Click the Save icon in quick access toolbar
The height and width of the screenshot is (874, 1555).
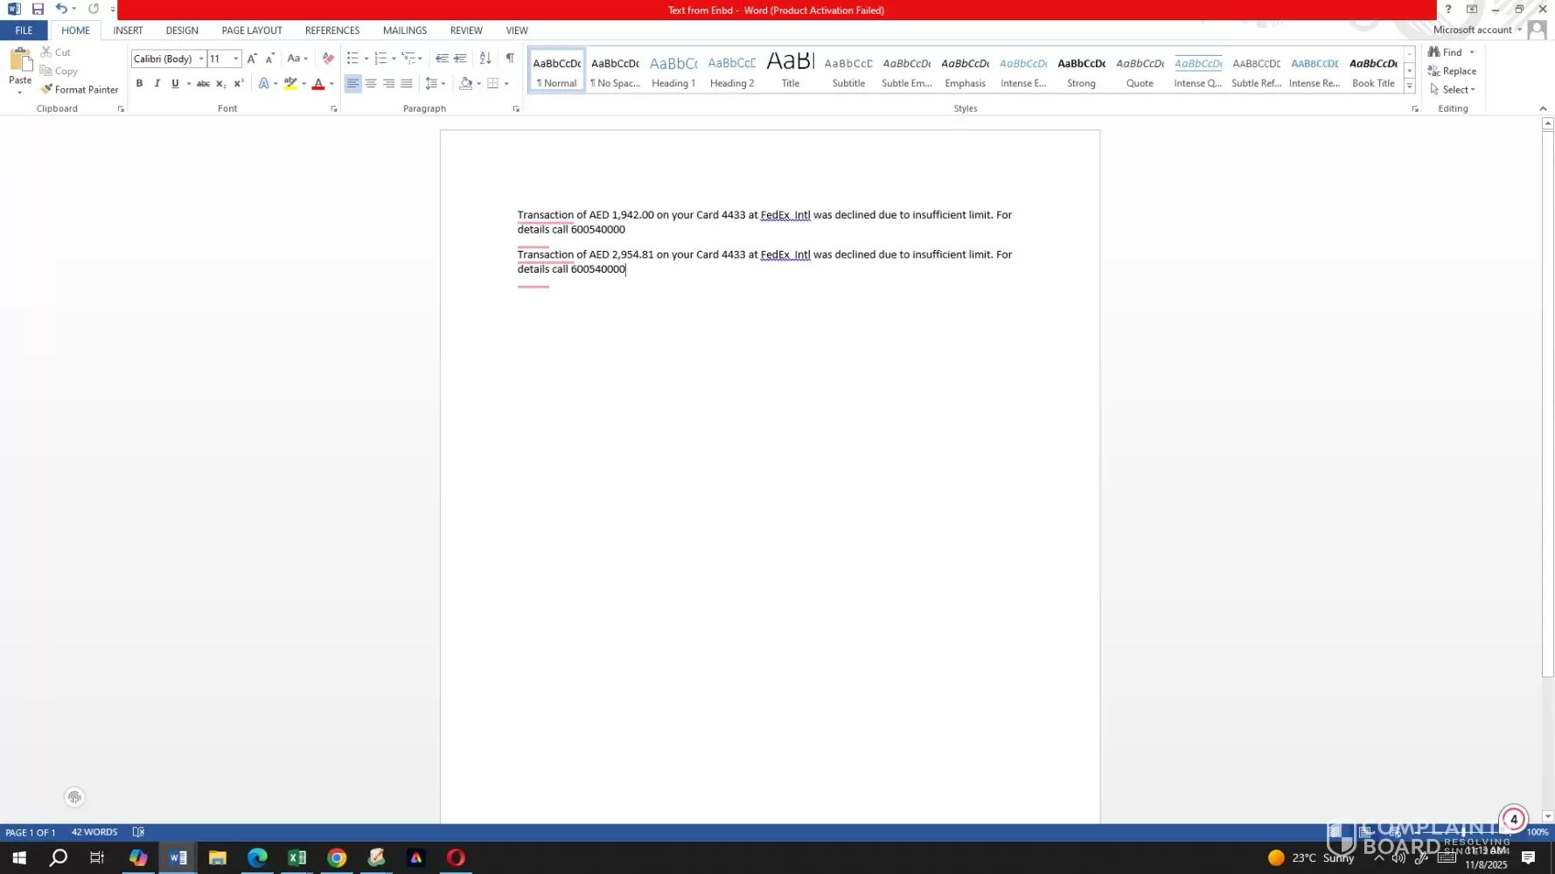(x=38, y=9)
